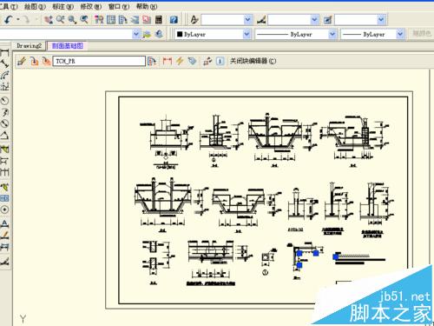The height and width of the screenshot is (326, 434).
Task: Select the Zoom realtime tool
Action: point(60,20)
